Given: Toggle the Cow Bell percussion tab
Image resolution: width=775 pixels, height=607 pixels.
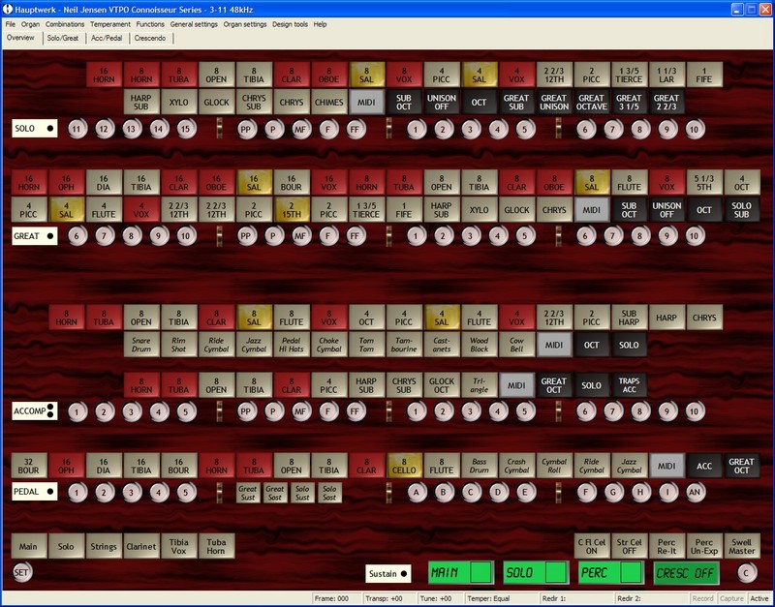Looking at the screenshot, I should [x=515, y=345].
